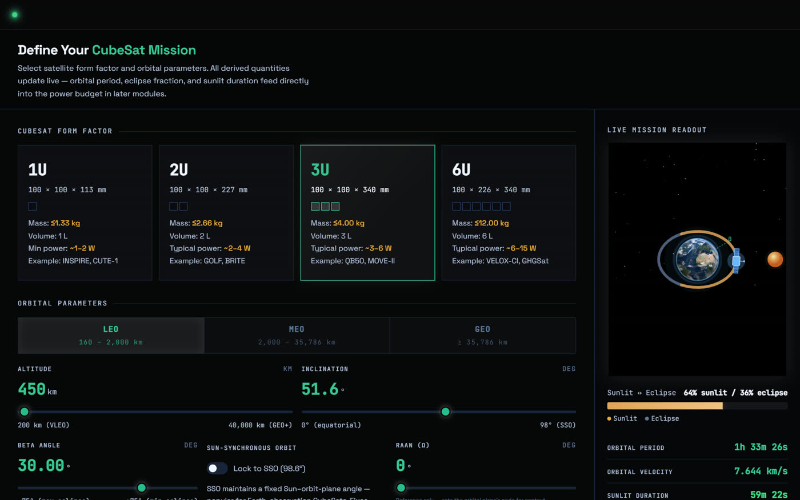Click the Sunlit legend dot
This screenshot has width=800, height=500.
(609, 418)
